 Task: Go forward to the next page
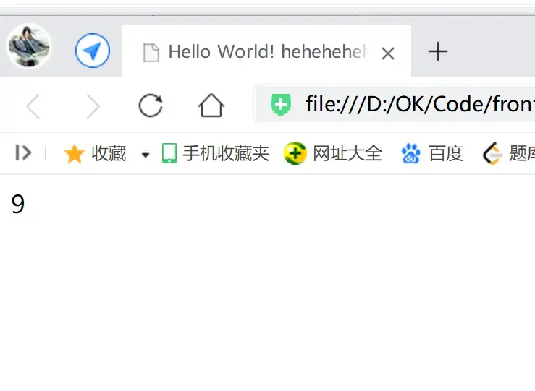(x=93, y=106)
